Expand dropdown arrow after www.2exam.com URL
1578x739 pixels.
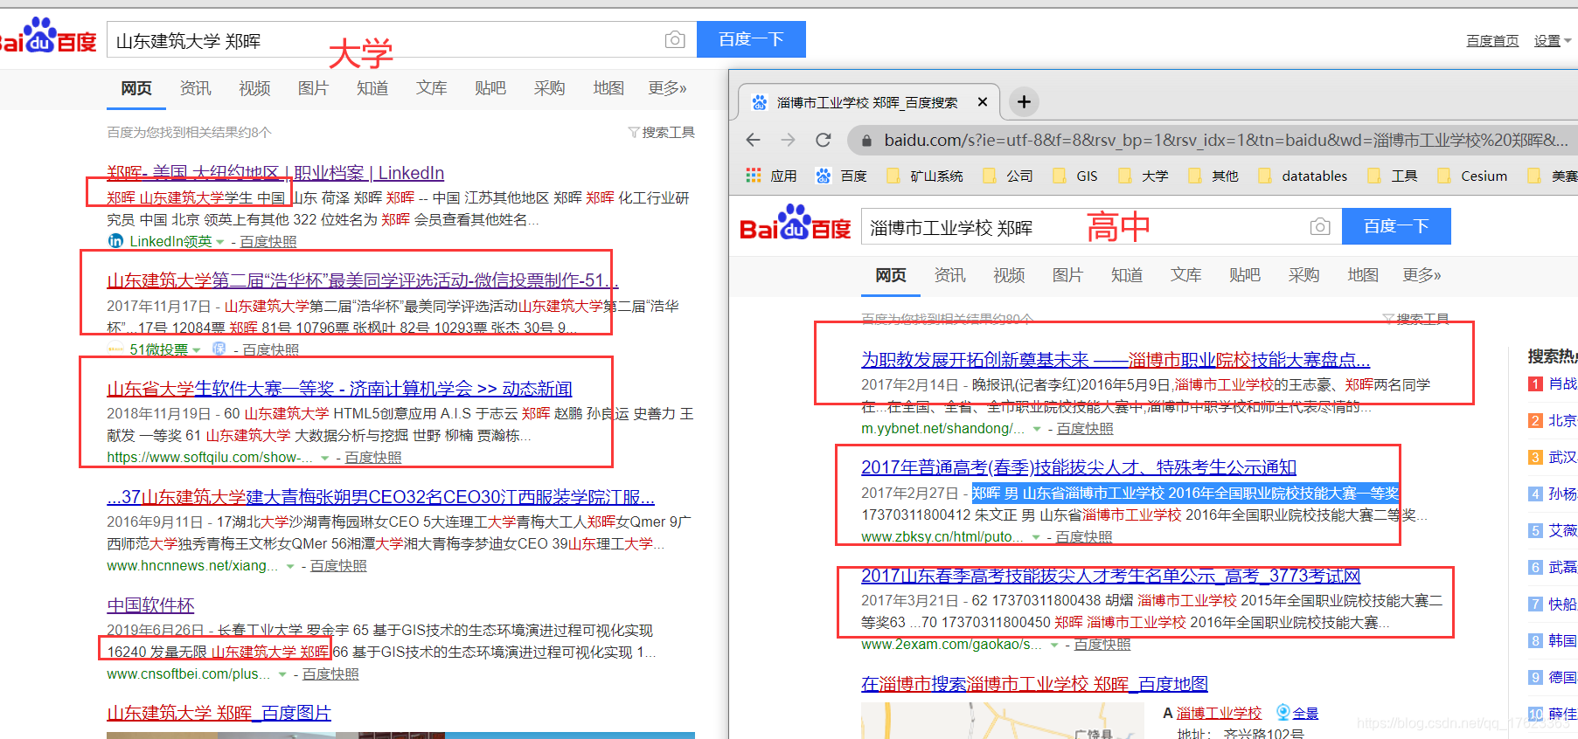click(1054, 645)
